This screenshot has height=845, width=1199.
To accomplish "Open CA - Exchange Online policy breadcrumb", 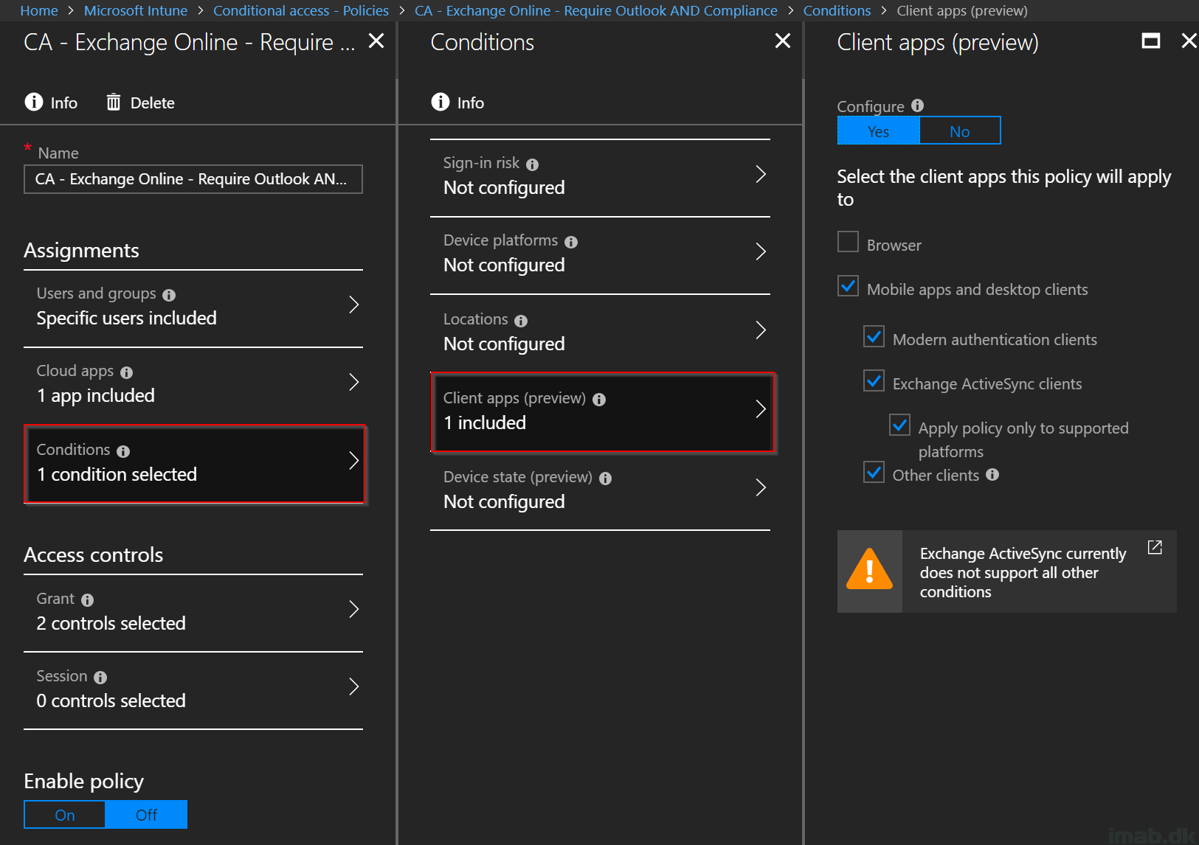I will (596, 10).
